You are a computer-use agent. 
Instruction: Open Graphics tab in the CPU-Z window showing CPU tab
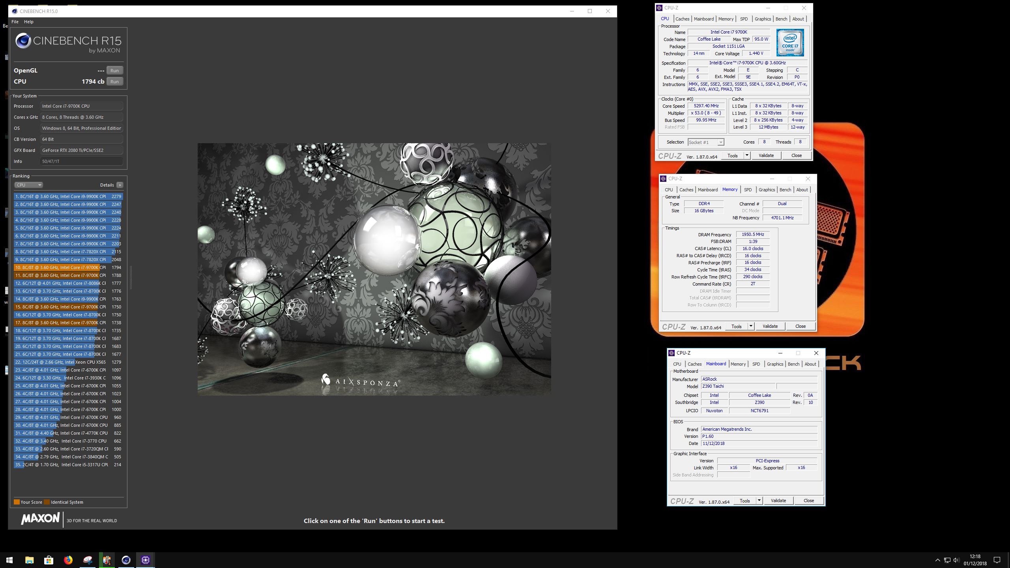tap(763, 19)
